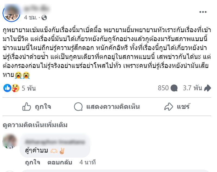The image size is (217, 172).
Task: Click the globe public privacy icon
Action: pyautogui.click(x=44, y=18)
